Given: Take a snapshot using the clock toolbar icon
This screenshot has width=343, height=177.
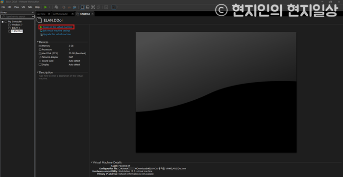Looking at the screenshot, I should click(64, 7).
